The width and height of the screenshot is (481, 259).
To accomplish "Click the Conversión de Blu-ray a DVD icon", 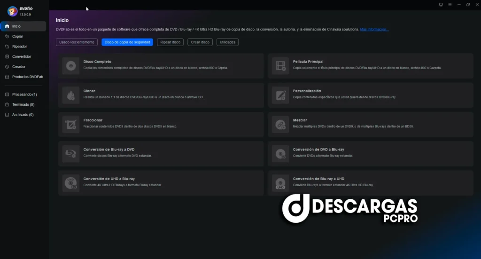I will point(71,153).
